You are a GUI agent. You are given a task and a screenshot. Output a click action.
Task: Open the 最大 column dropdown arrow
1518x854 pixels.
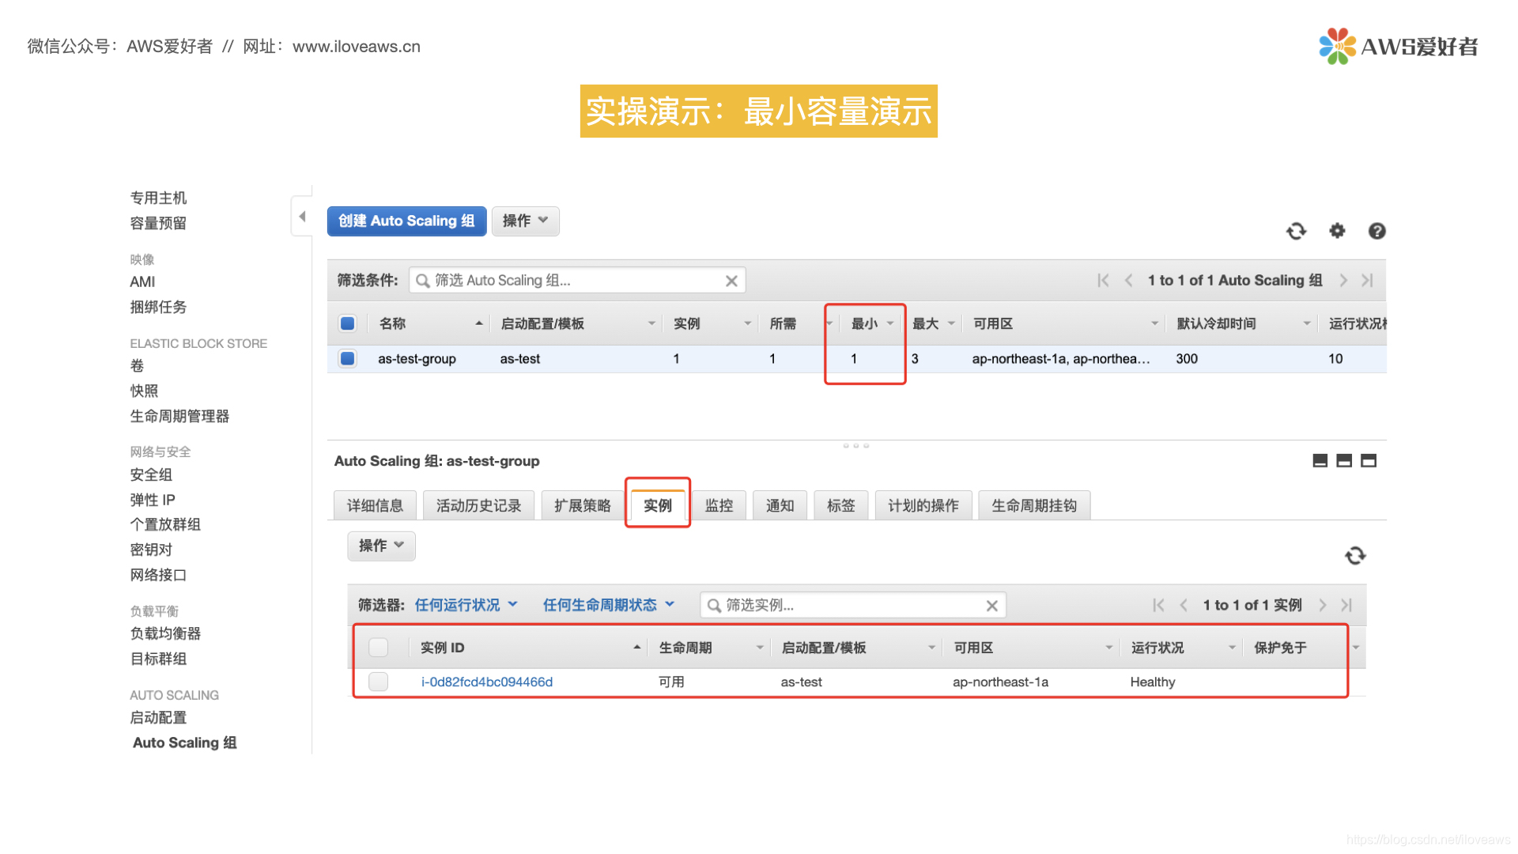coord(951,323)
